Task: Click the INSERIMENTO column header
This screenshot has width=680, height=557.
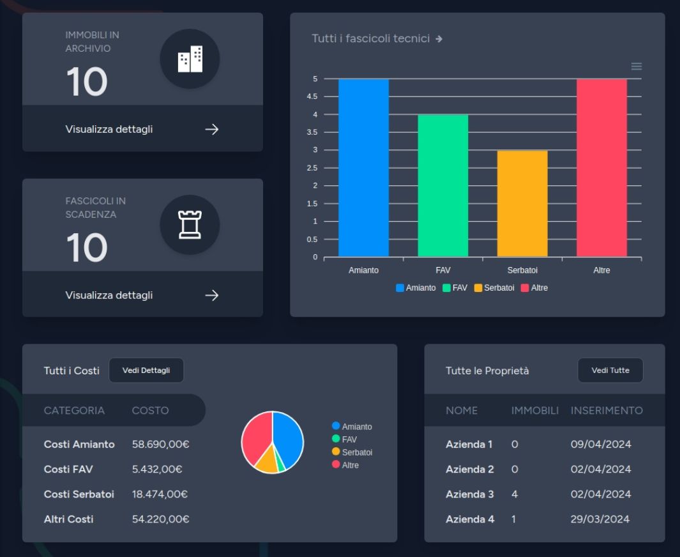Action: tap(607, 410)
